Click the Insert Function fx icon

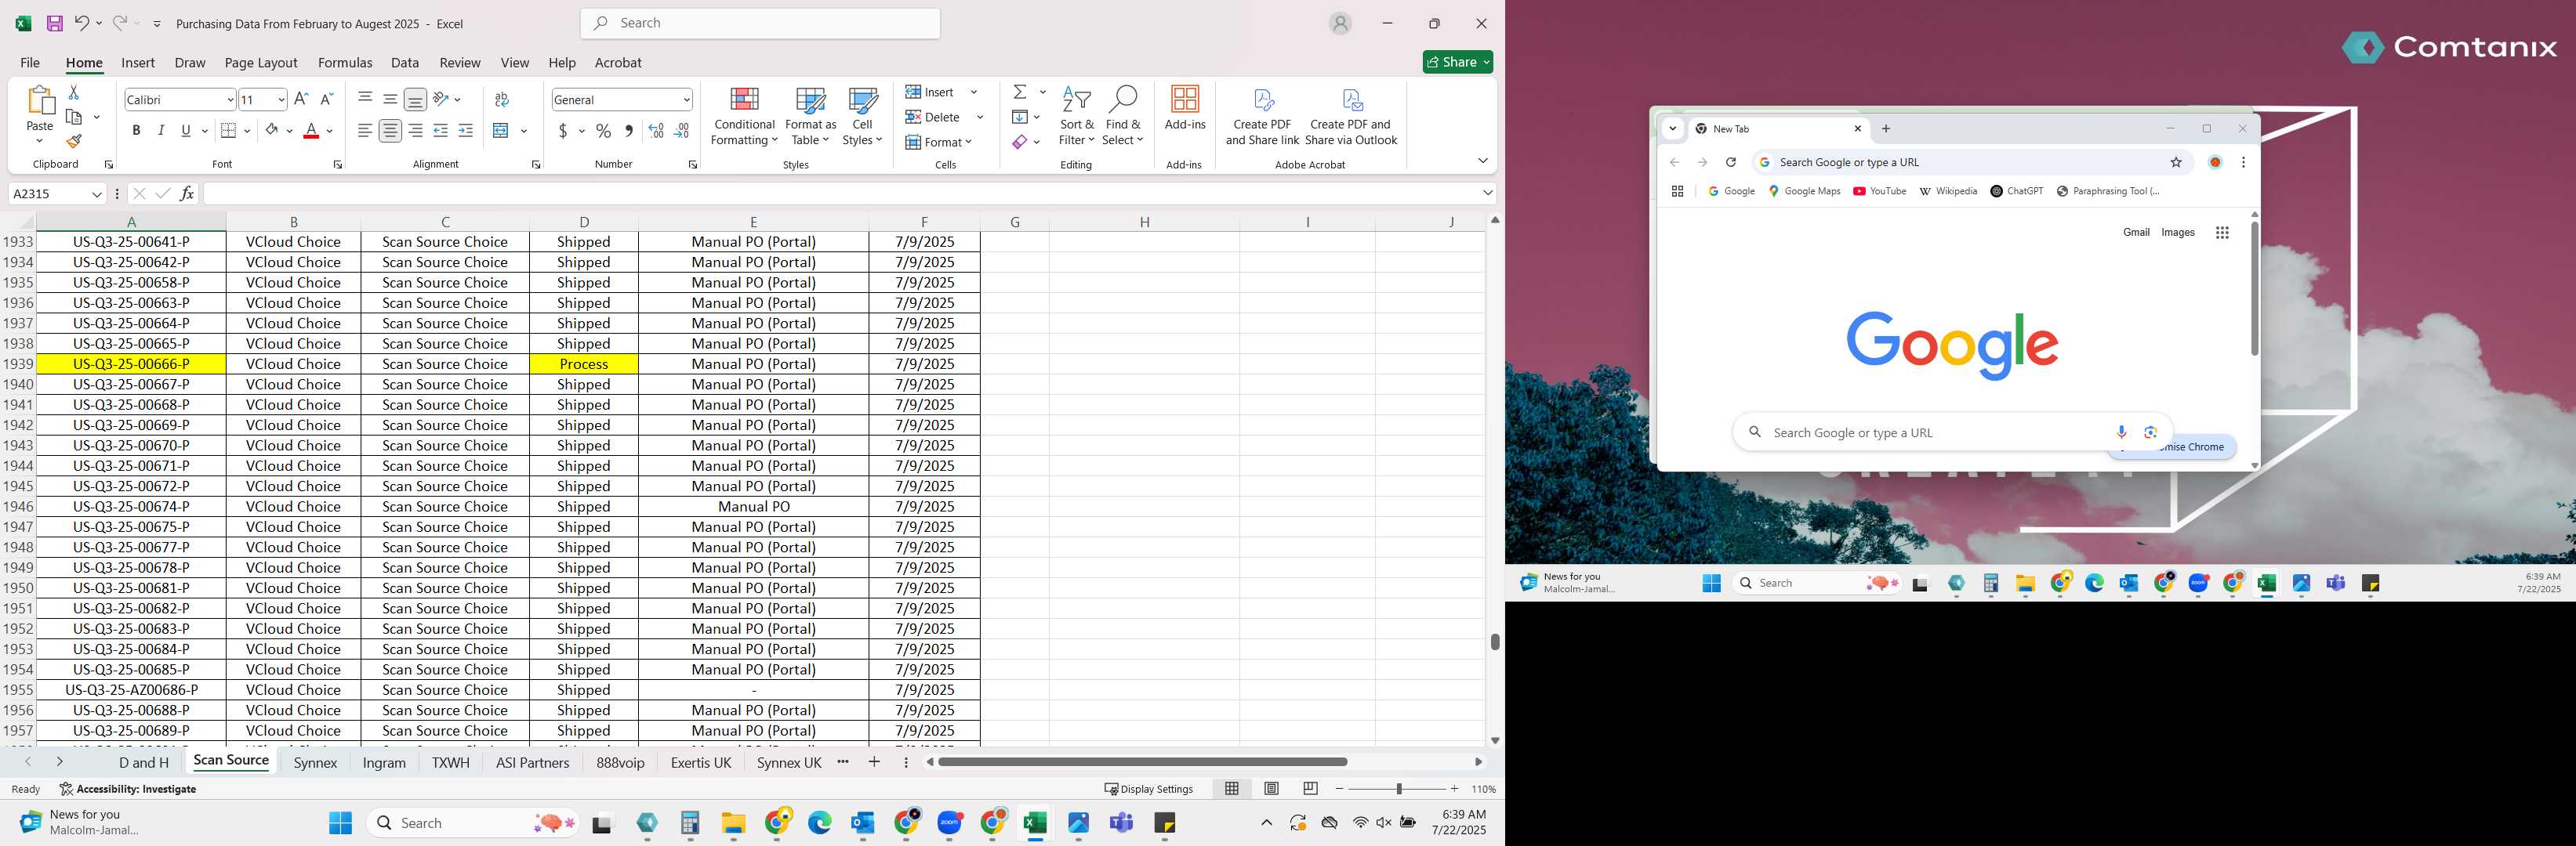[187, 193]
